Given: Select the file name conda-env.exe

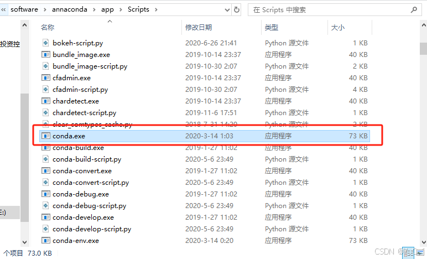Looking at the screenshot, I should (x=76, y=241).
